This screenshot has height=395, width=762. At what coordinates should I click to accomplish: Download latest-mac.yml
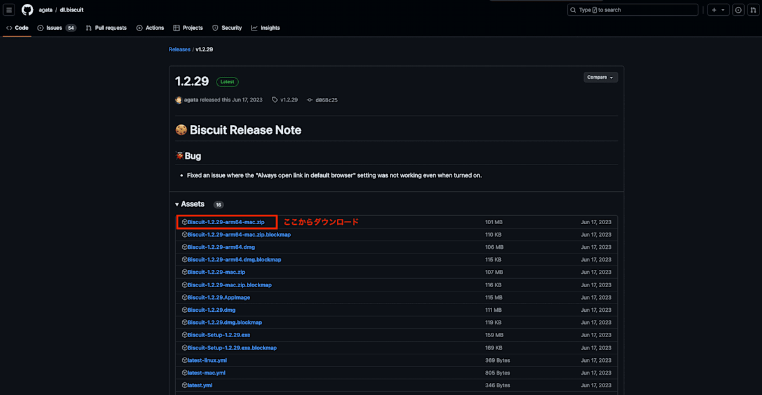pos(206,373)
